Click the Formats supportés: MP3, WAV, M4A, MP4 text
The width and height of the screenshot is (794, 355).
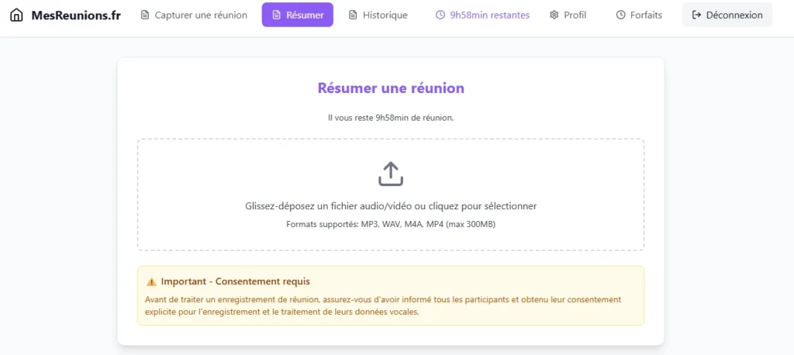coord(391,224)
